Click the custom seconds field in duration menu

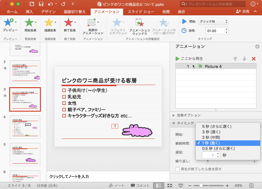(x=209, y=155)
